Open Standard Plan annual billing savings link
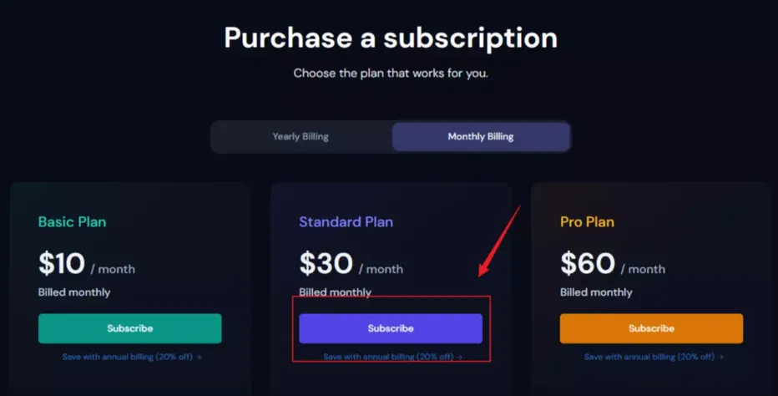Viewport: 778px width, 396px height. 392,357
